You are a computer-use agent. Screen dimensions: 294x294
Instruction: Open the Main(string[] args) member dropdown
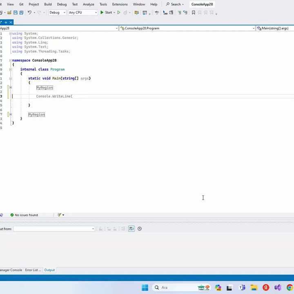tap(275, 28)
